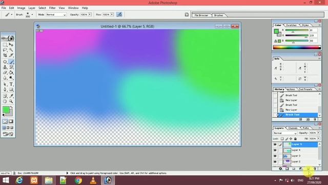Viewport: 328px width, 185px height.
Task: Enable lock image pixels checkbox
Action: tap(286, 139)
